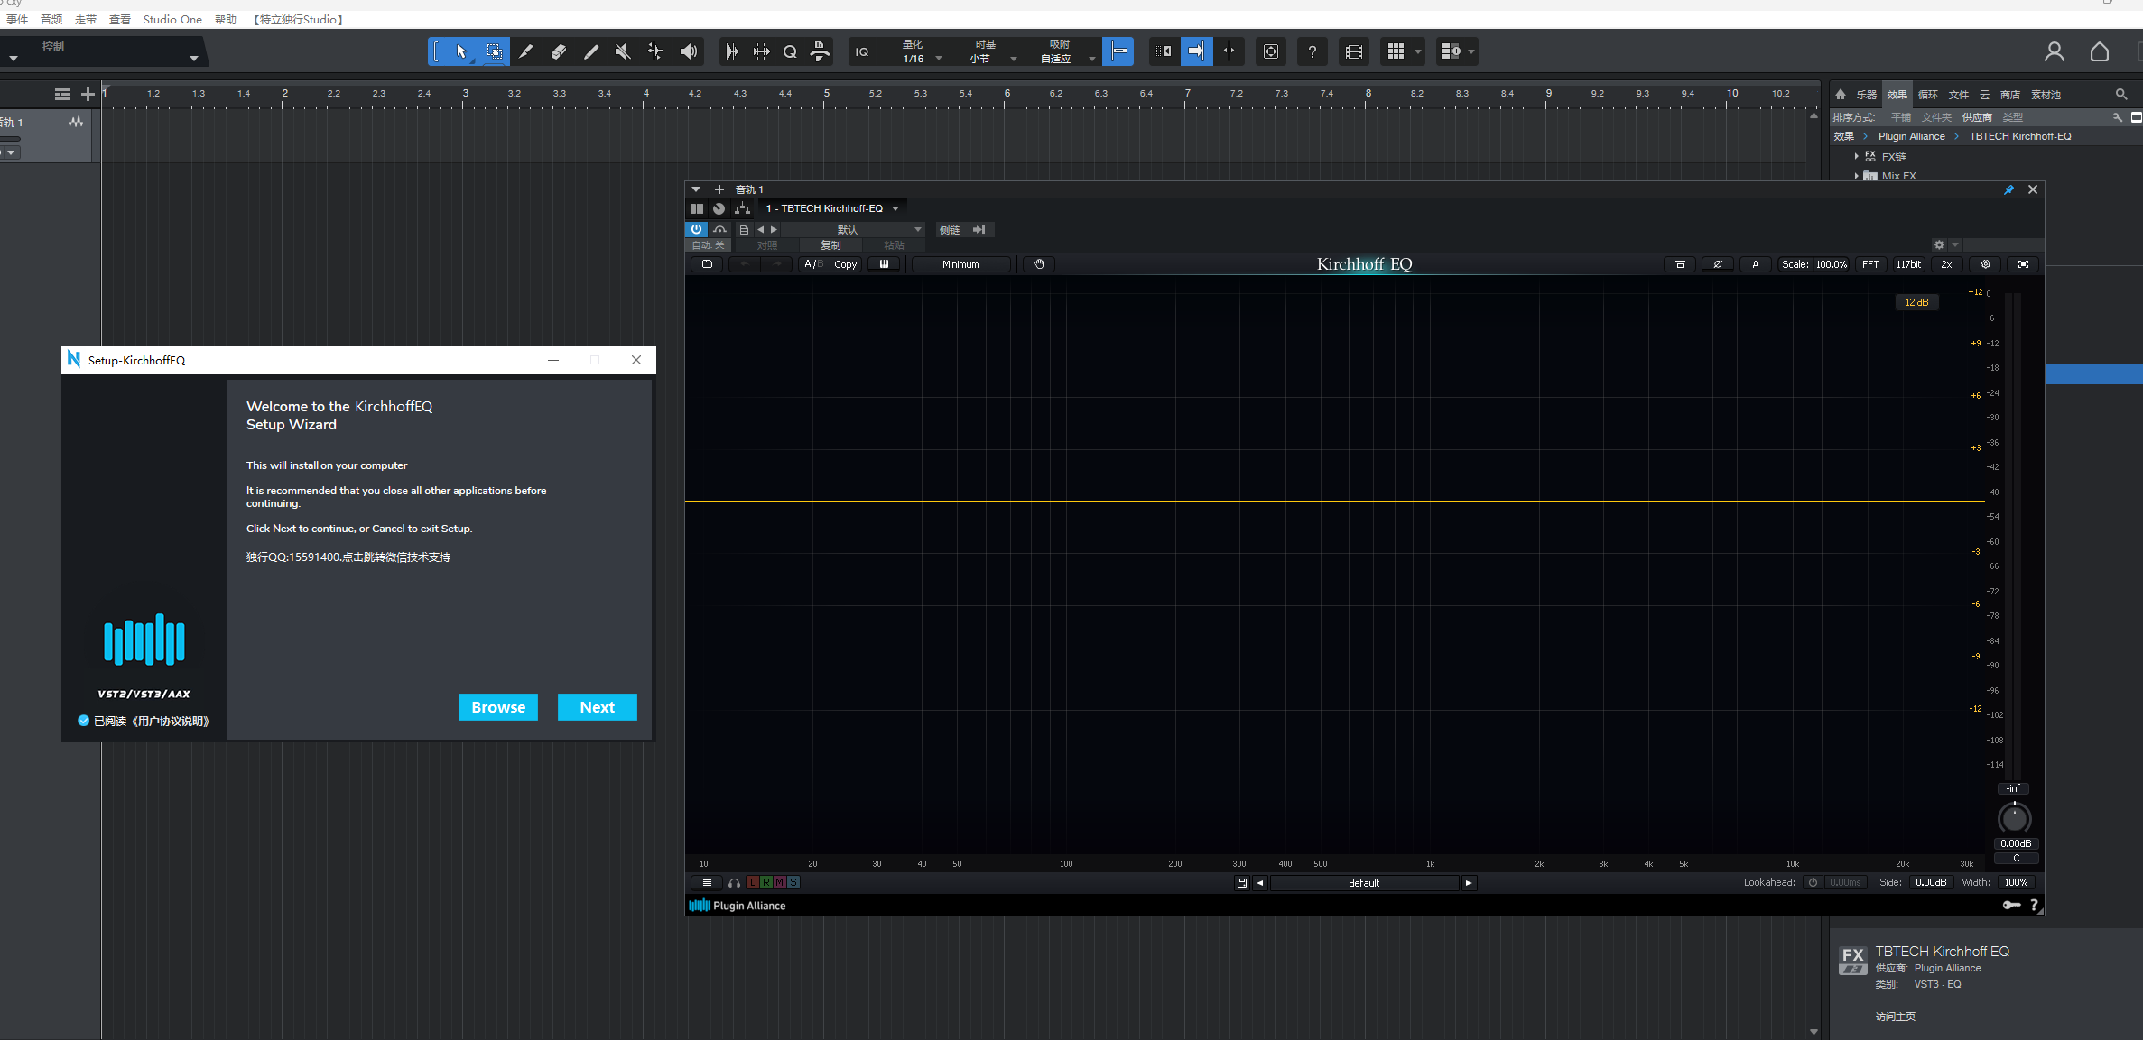
Task: Open Kirchhoff EQ piano keyboard display
Action: [884, 264]
